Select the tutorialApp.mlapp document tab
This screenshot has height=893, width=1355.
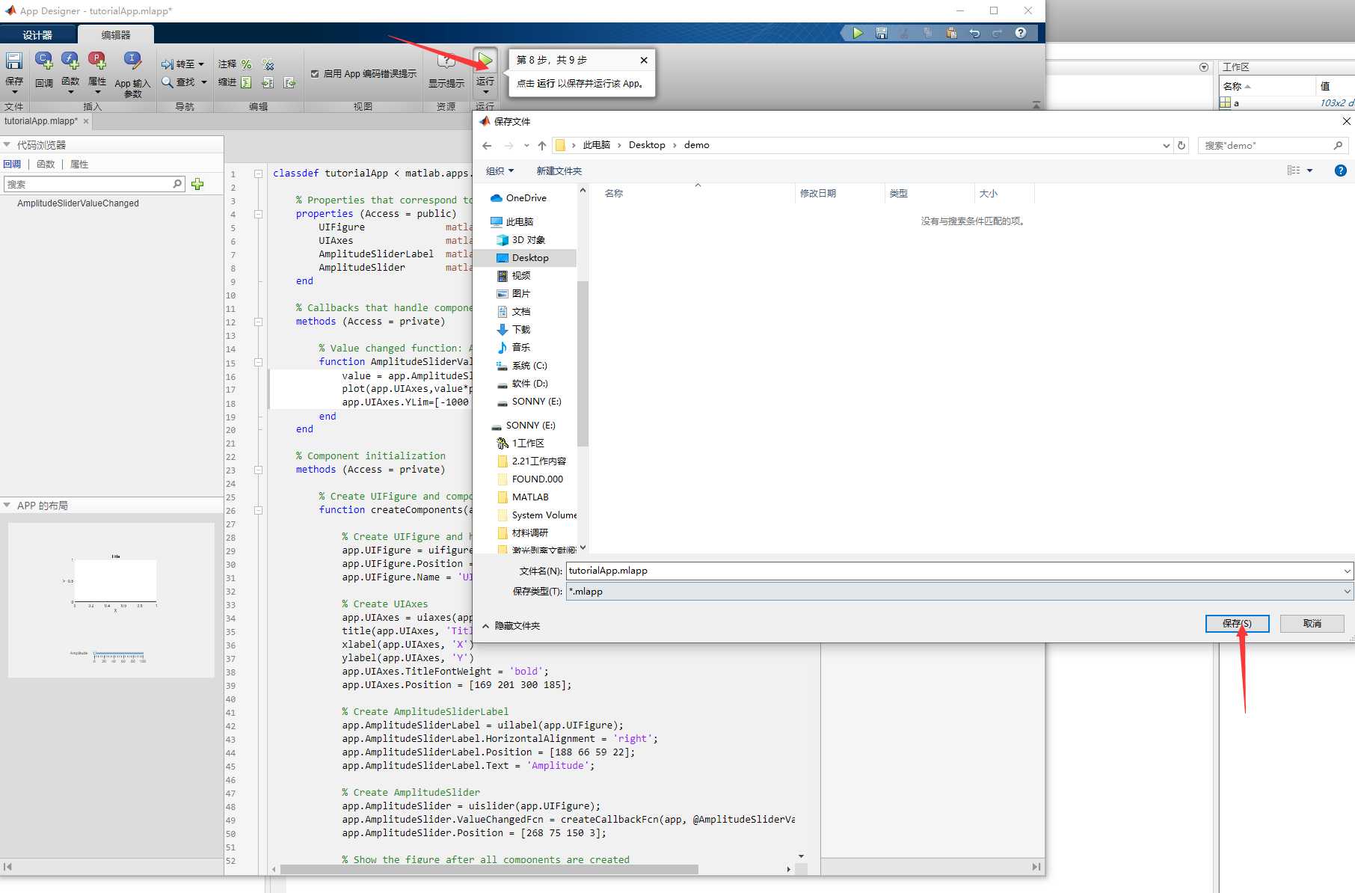pos(41,121)
